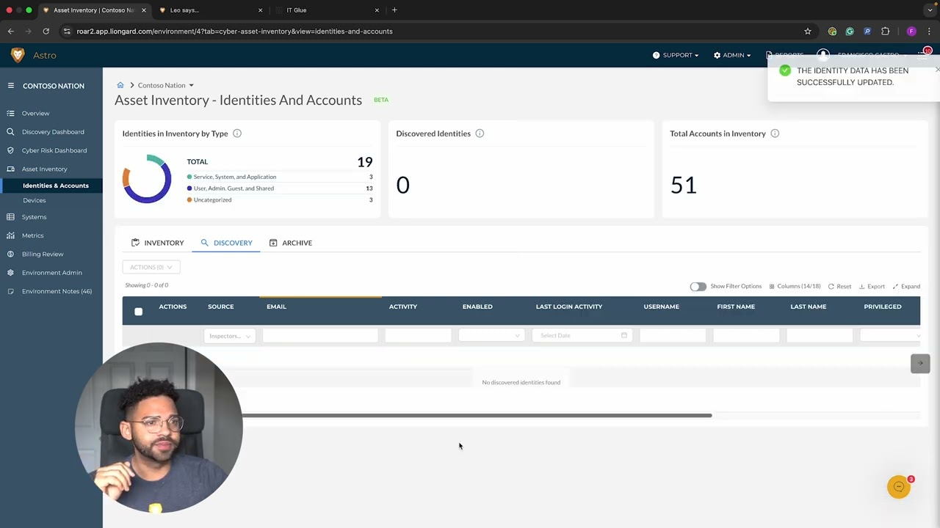Open the Grammarly browser extension
940x528 pixels.
850,32
